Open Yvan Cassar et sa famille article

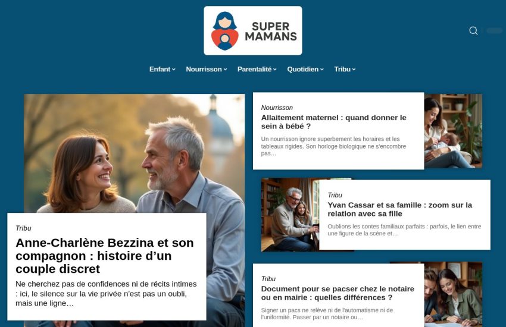400,209
